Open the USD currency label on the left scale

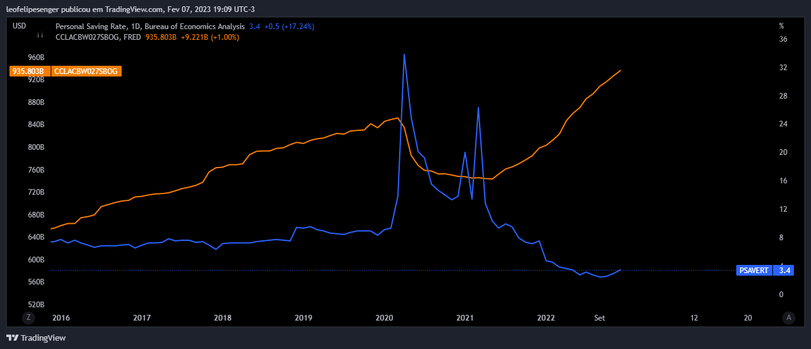pyautogui.click(x=20, y=26)
